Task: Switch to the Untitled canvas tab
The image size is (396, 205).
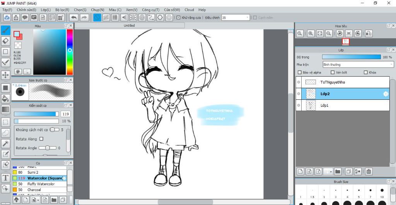Action: 129,26
